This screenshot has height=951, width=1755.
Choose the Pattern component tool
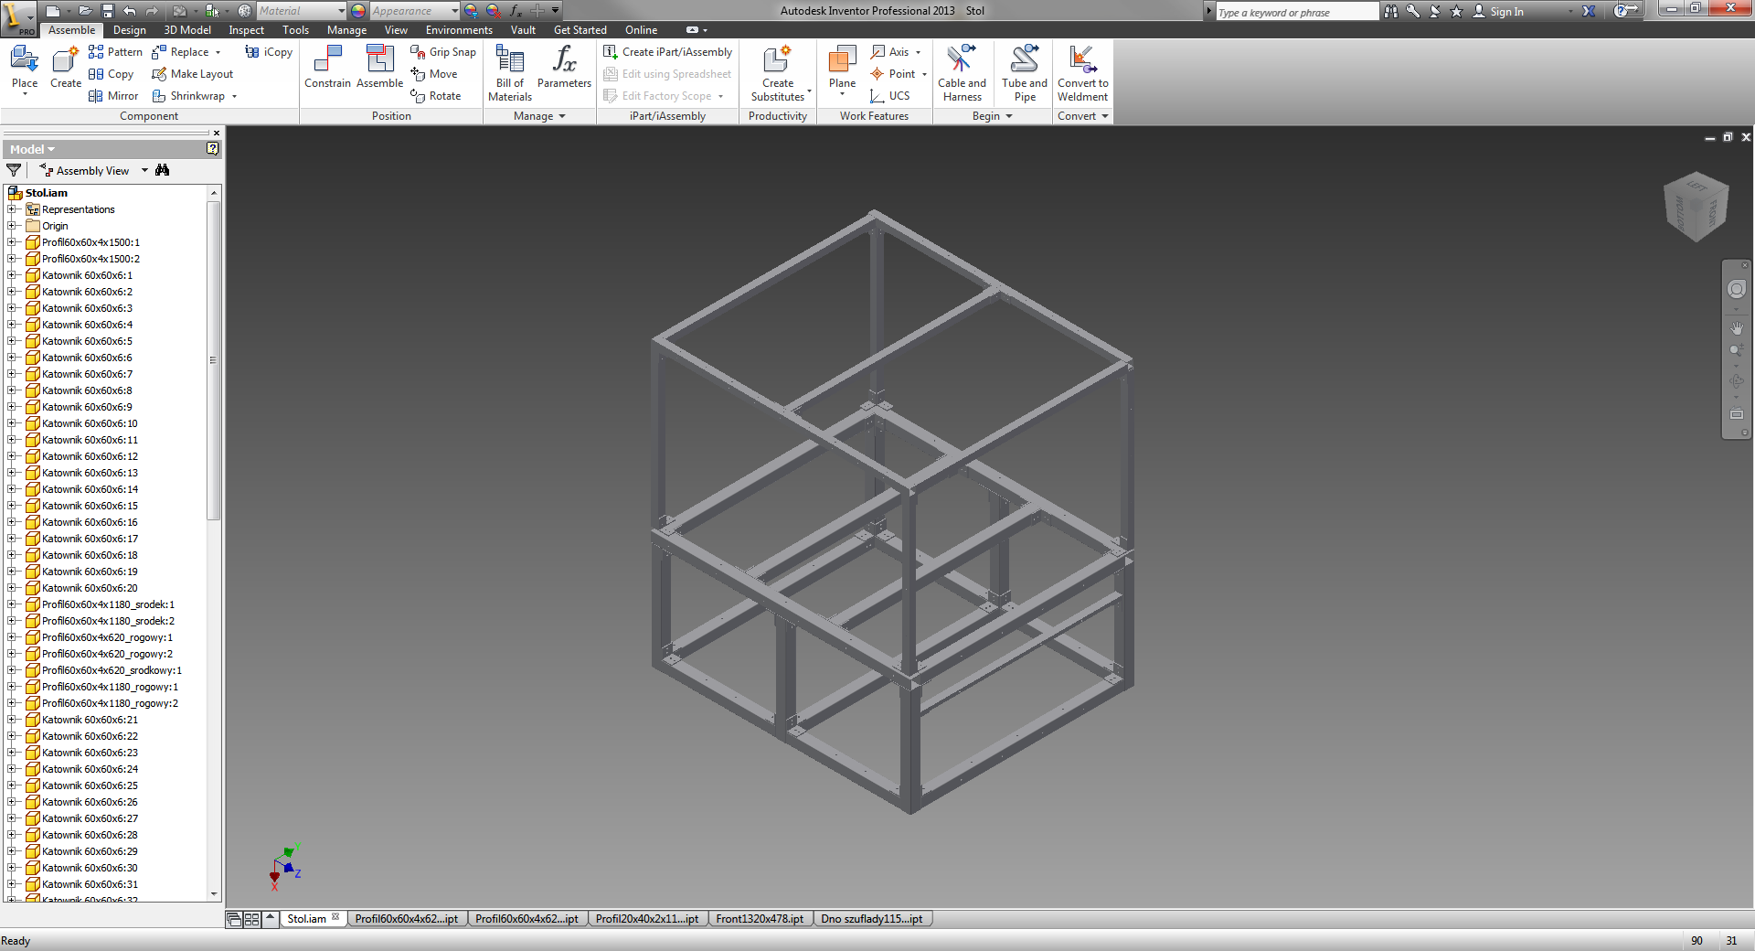(115, 52)
